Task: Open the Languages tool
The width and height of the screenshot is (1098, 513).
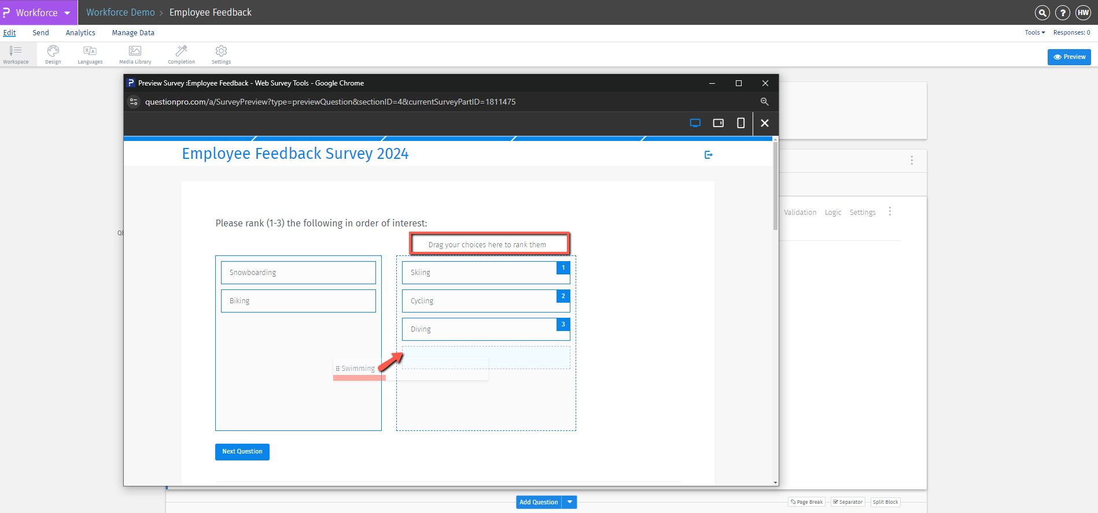Action: 90,54
